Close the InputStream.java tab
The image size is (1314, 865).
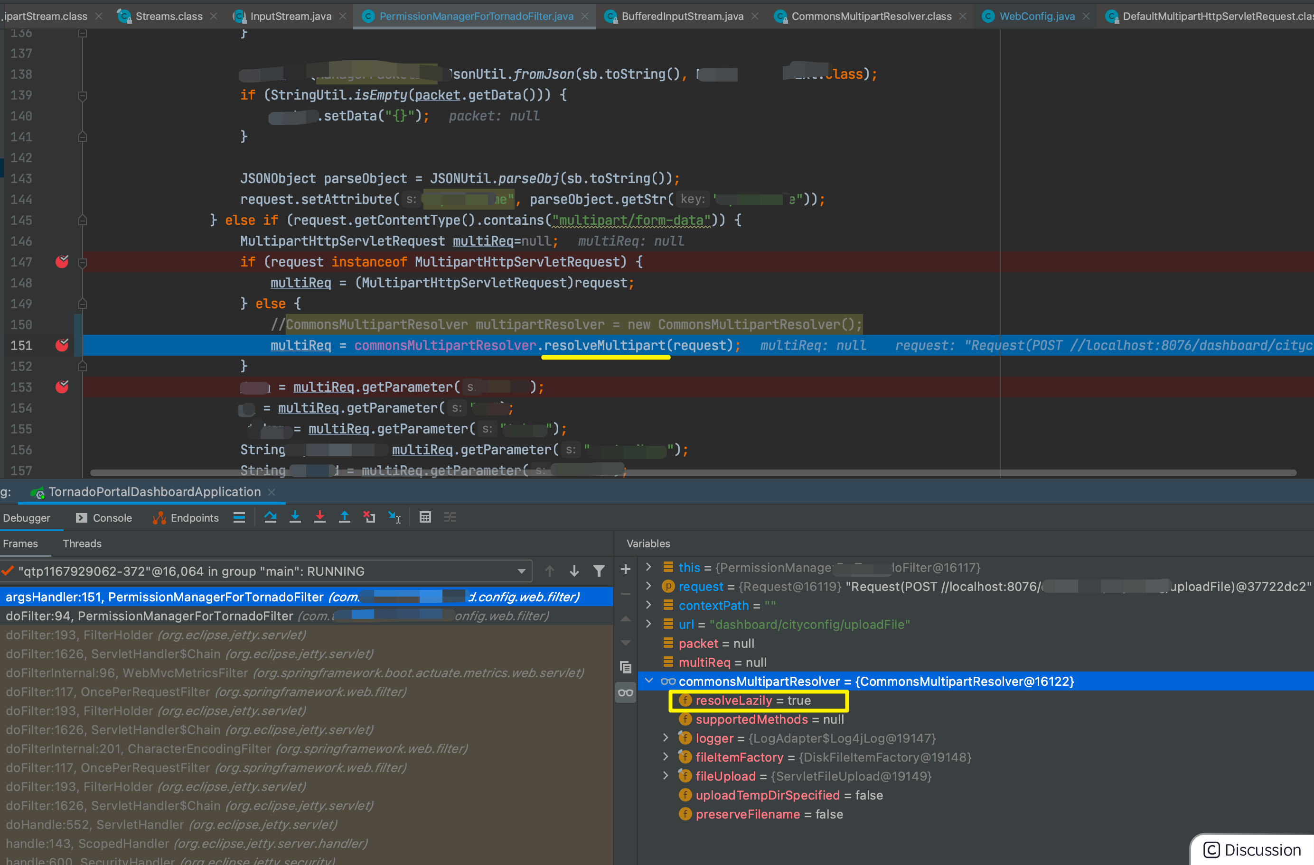pyautogui.click(x=343, y=17)
